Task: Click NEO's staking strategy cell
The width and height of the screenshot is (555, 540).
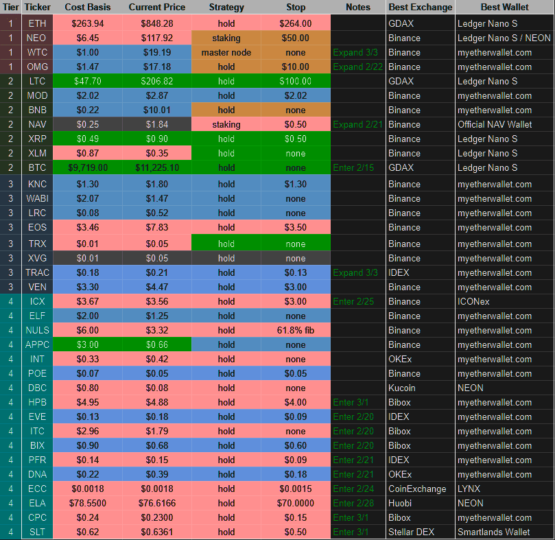Action: point(226,38)
